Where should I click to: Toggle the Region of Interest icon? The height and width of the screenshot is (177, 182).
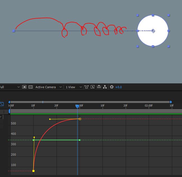pos(24,87)
